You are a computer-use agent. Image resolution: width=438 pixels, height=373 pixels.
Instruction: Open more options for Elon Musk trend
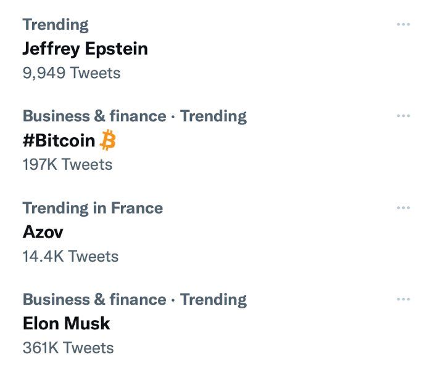(403, 299)
